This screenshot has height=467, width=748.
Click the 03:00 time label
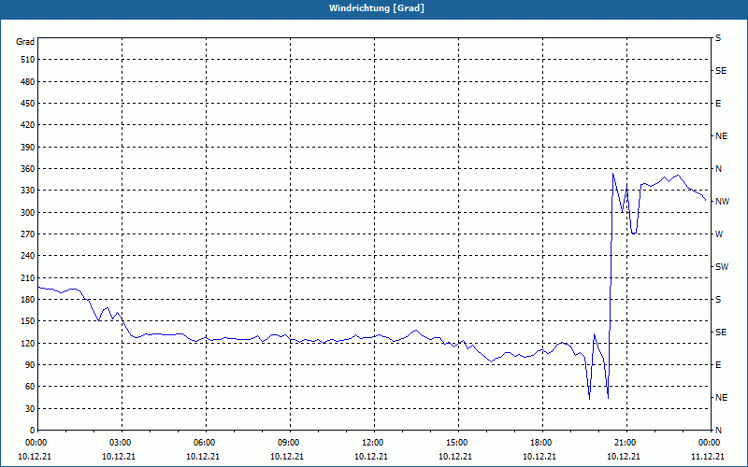pos(119,443)
